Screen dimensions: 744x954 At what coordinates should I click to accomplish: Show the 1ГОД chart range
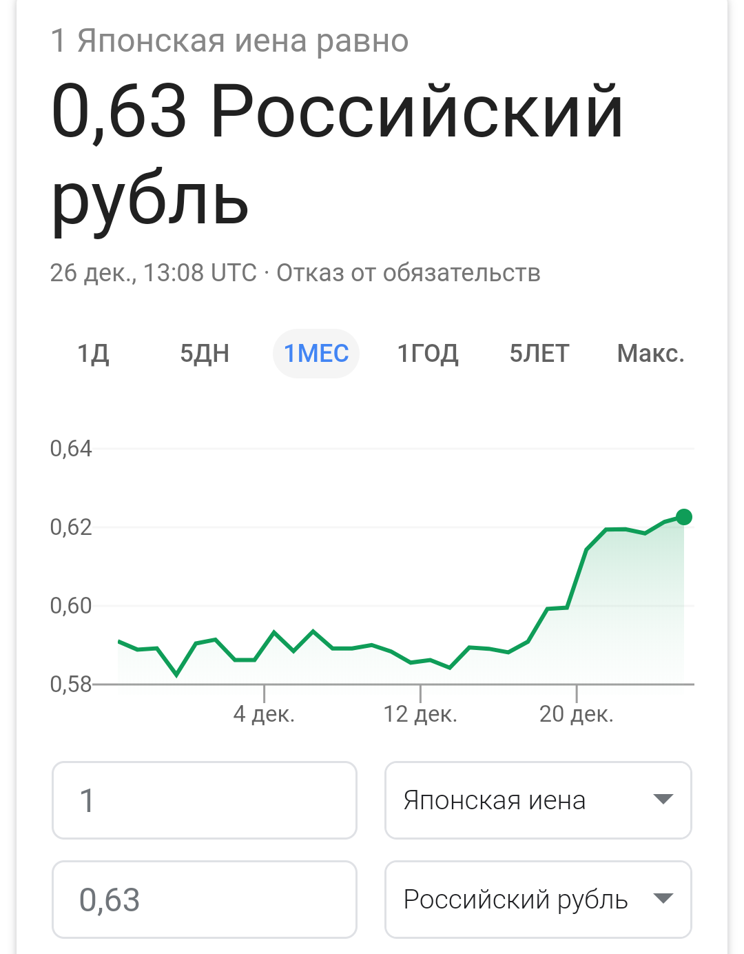click(428, 354)
